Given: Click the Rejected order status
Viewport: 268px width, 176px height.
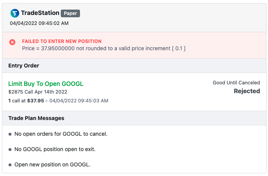Looking at the screenshot, I should pos(247,91).
